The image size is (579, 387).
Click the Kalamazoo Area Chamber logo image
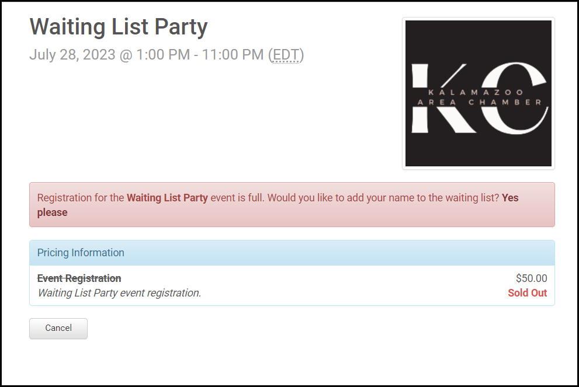tap(478, 93)
